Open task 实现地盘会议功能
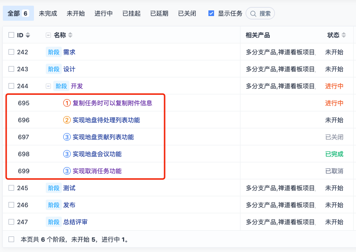Viewport: 356px width, 252px height. click(x=97, y=154)
